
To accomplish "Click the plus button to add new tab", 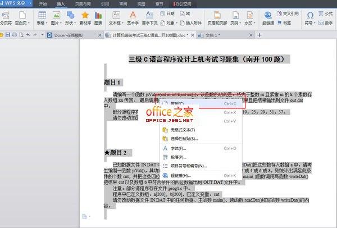I will 259,35.
